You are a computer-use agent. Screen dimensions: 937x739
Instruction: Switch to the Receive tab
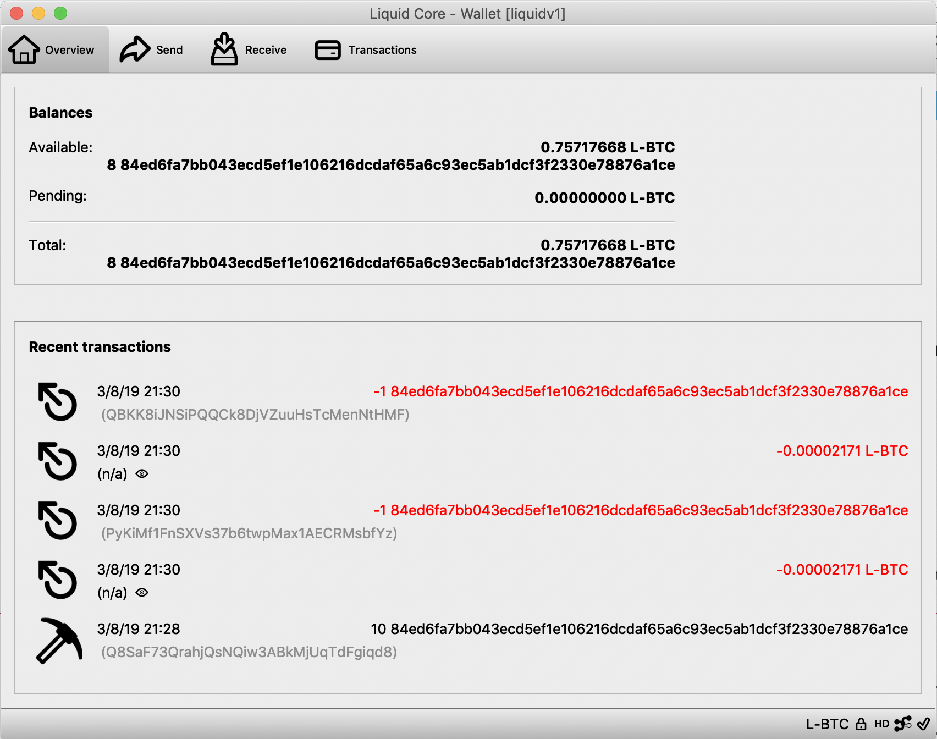pyautogui.click(x=249, y=49)
